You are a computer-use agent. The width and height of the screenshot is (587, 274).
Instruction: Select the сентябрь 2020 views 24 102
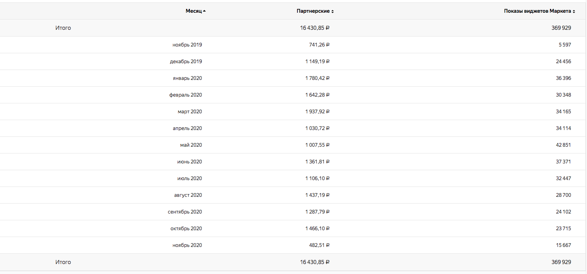click(563, 212)
